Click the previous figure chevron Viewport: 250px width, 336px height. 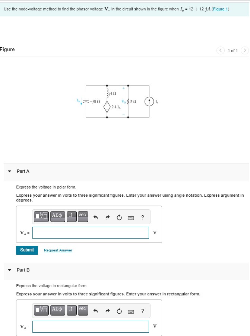pyautogui.click(x=219, y=50)
